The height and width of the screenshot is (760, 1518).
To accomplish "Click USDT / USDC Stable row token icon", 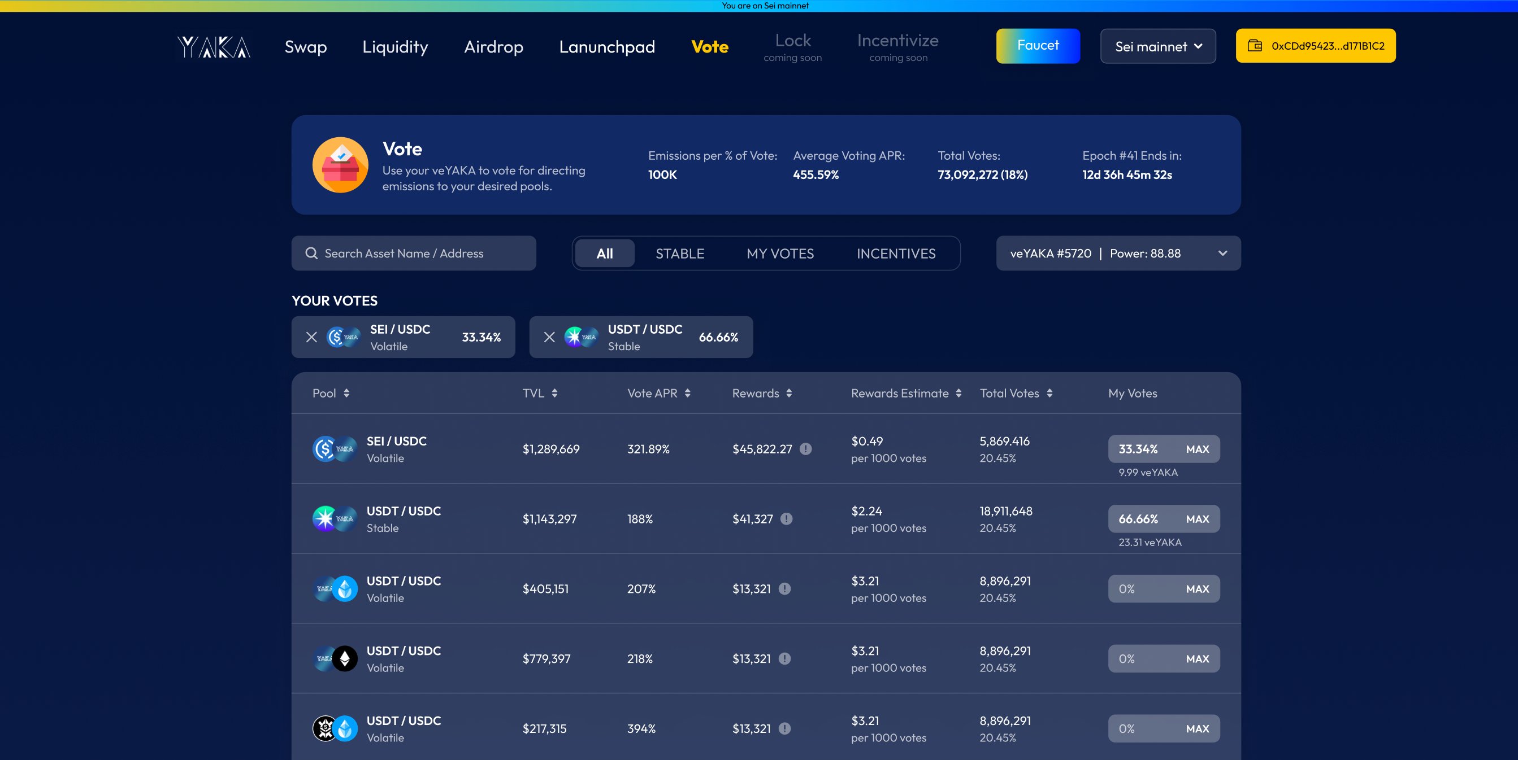I will 335,519.
